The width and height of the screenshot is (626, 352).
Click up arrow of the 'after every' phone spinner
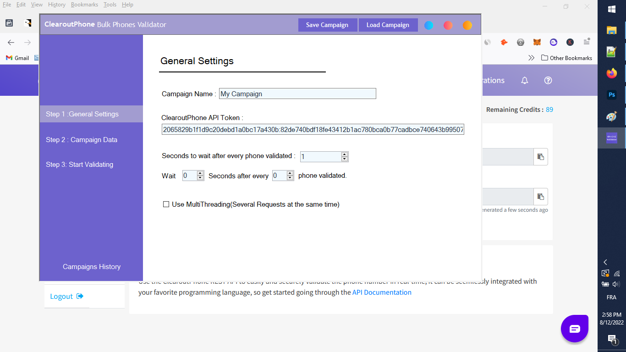tap(290, 173)
